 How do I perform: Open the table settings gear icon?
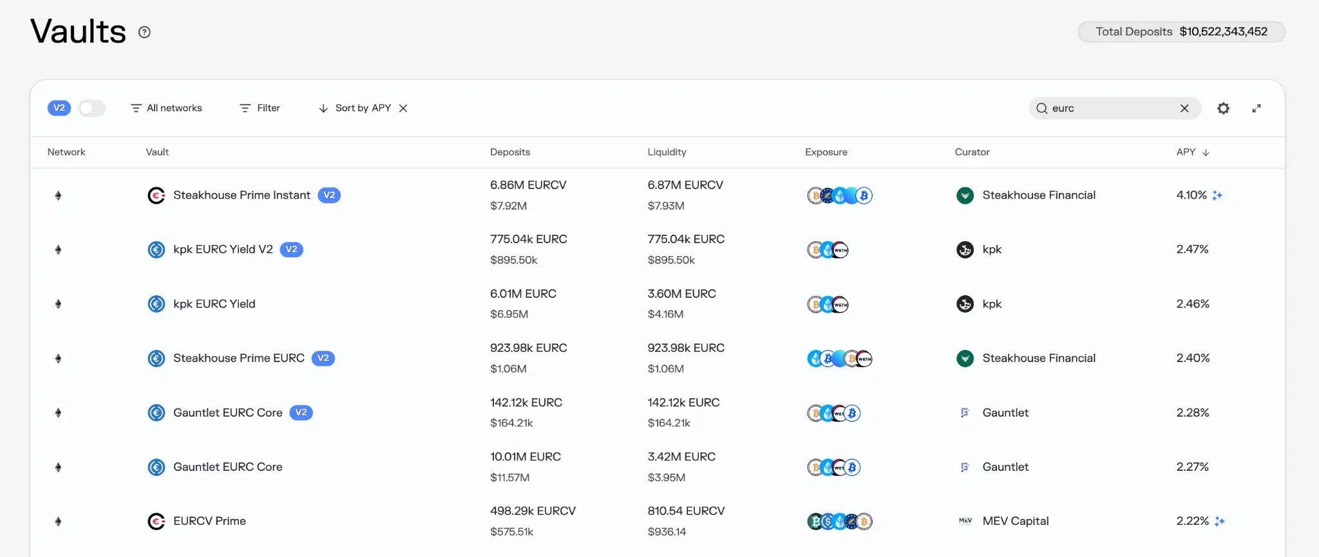tap(1223, 108)
